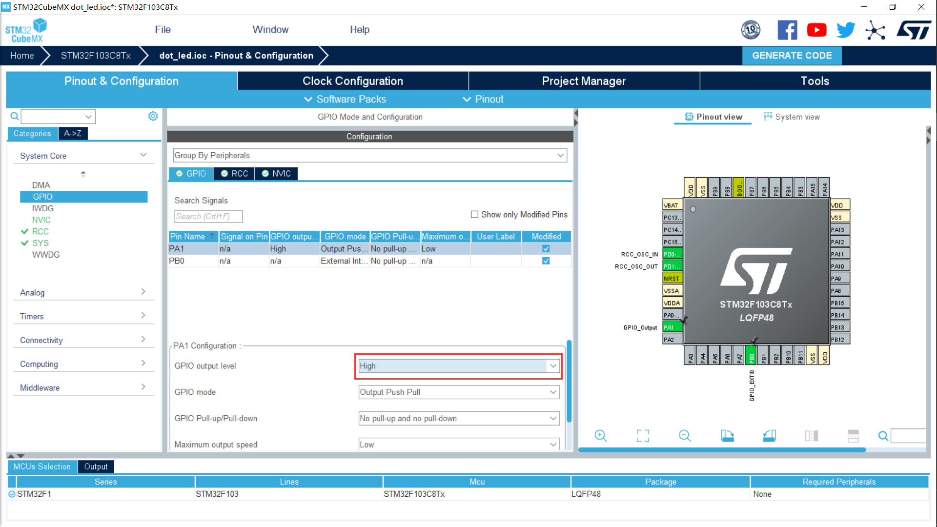This screenshot has width=937, height=527.
Task: Click the search magnifier icon in left panel
Action: coord(15,116)
